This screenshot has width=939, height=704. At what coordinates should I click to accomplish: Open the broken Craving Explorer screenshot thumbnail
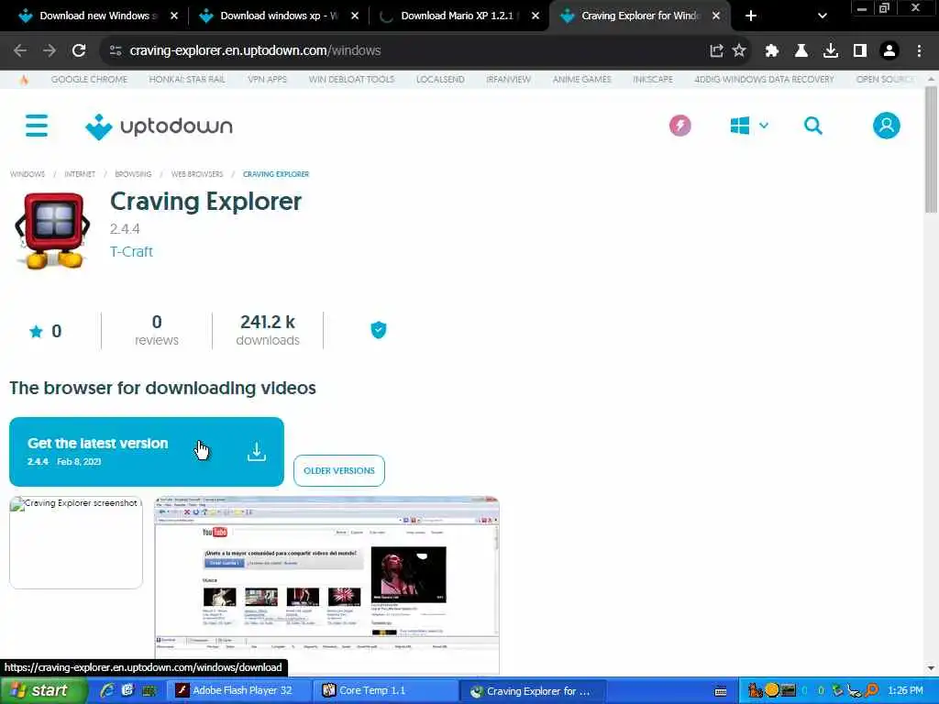76,543
